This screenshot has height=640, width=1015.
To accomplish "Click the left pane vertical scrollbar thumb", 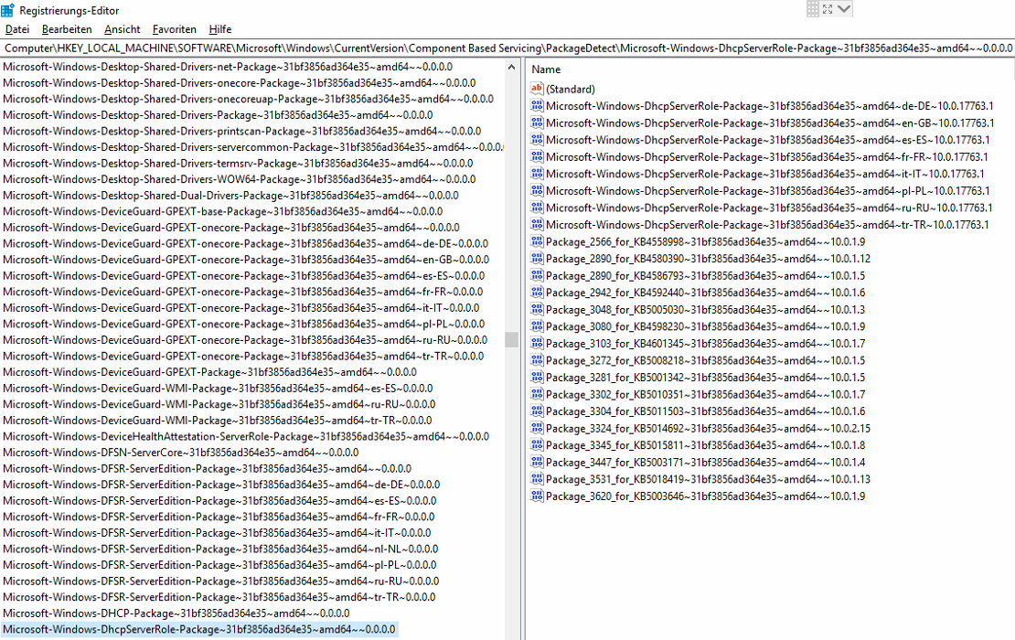I will click(511, 339).
